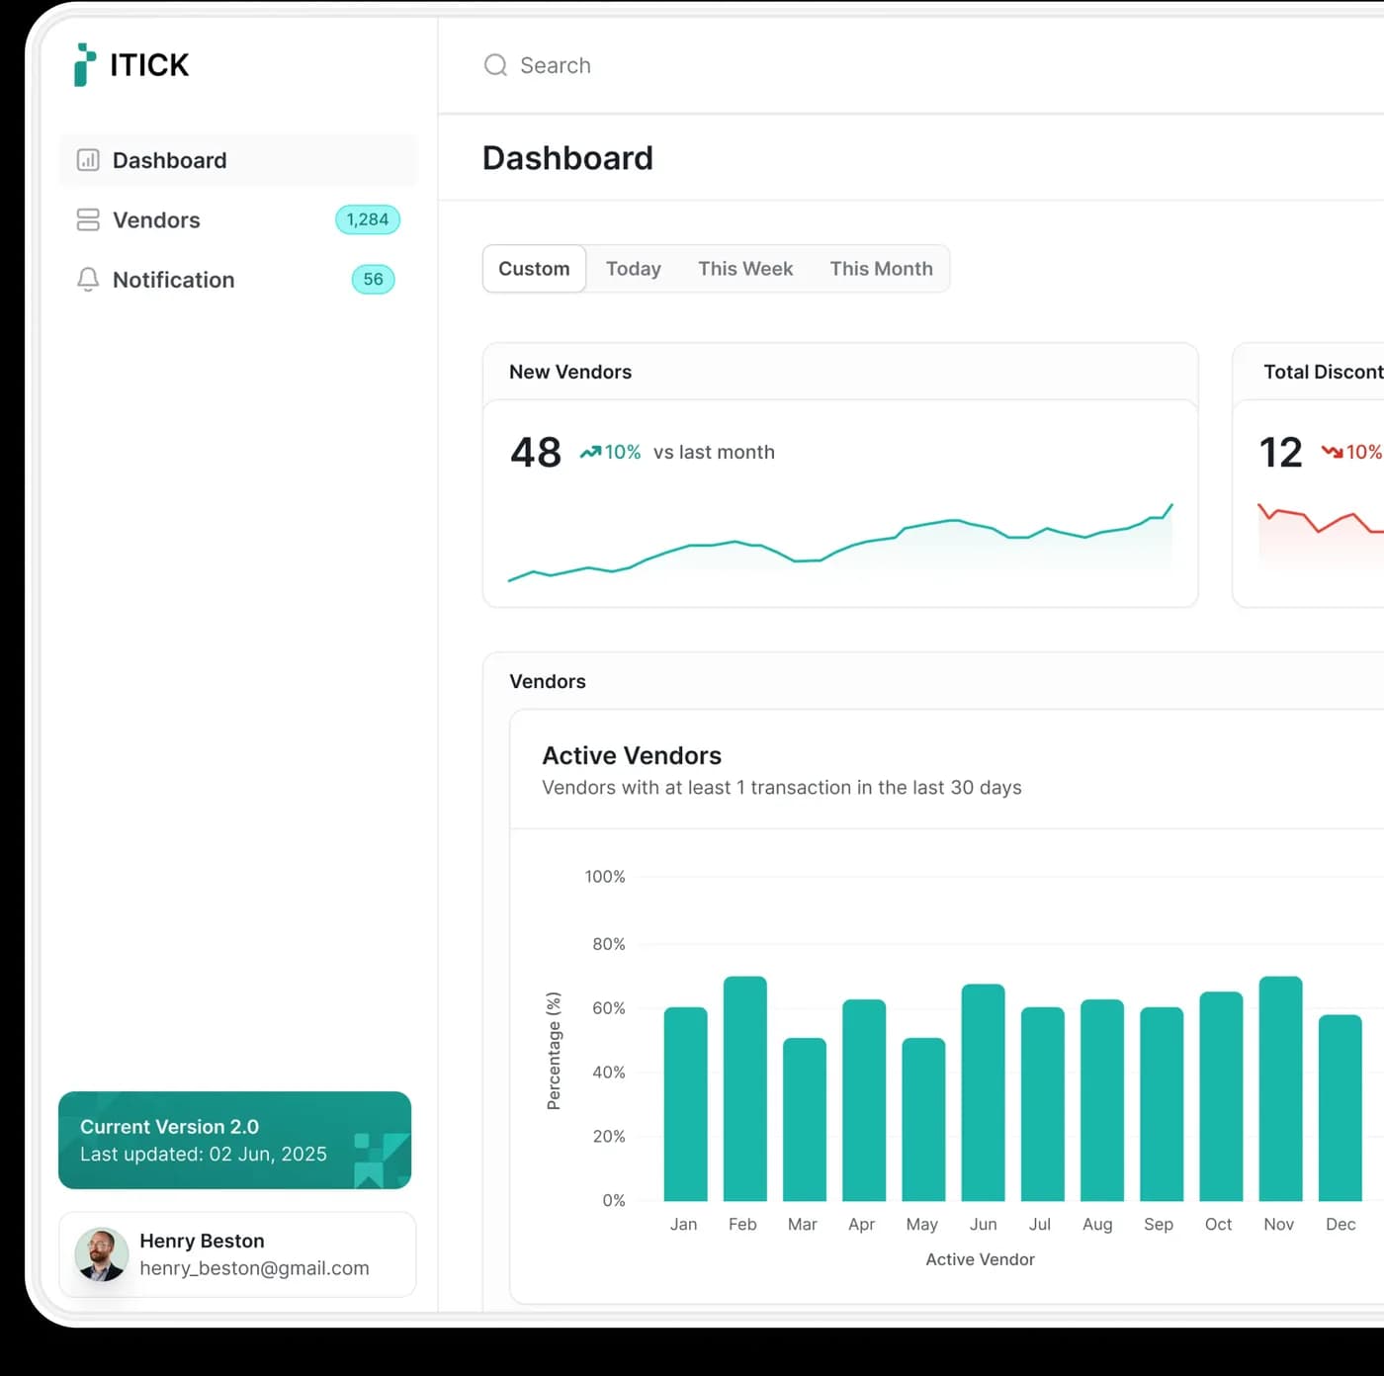Click the green upward trend arrow icon
The width and height of the screenshot is (1384, 1376).
(590, 453)
